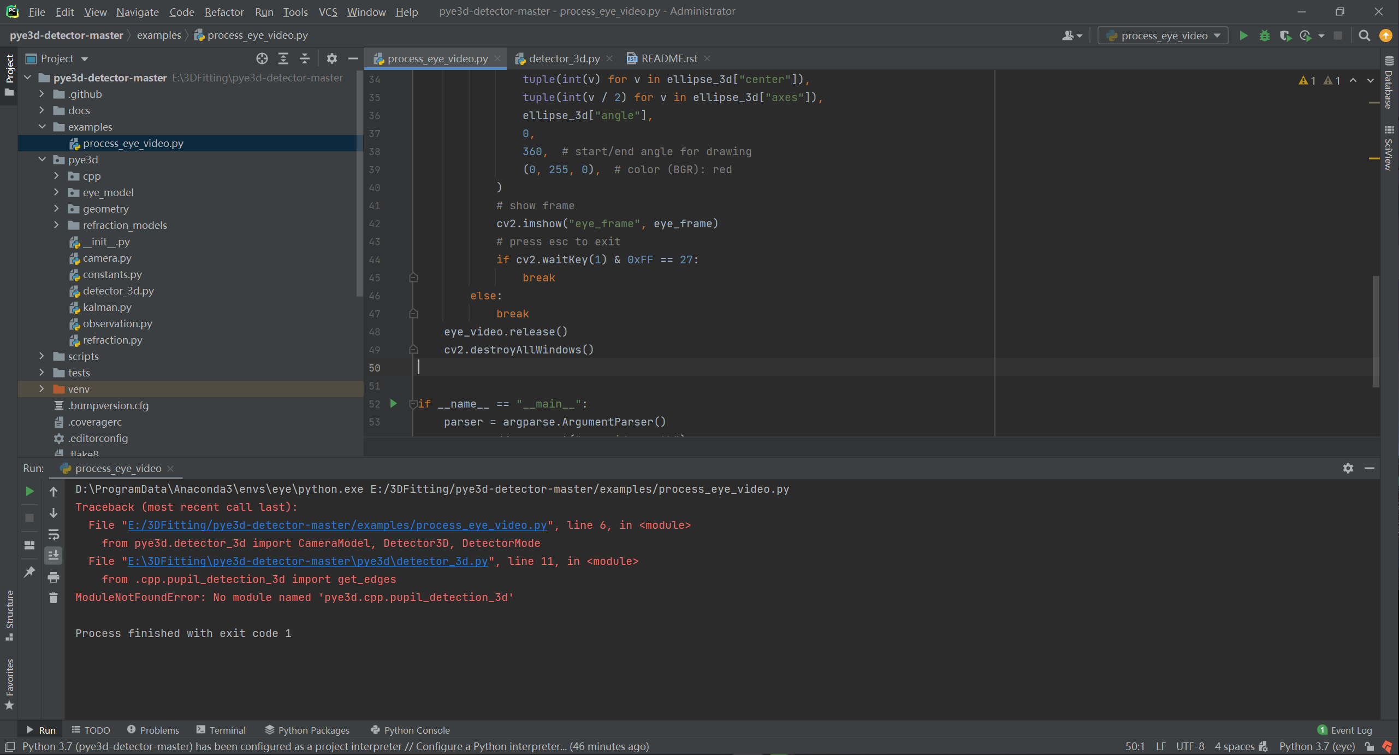
Task: Open the profiler run icon
Action: click(1306, 36)
